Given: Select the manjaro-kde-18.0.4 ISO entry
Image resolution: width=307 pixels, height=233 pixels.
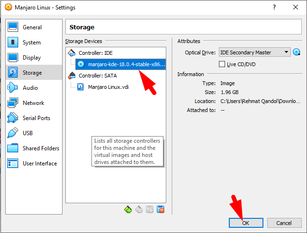Looking at the screenshot, I should 126,64.
